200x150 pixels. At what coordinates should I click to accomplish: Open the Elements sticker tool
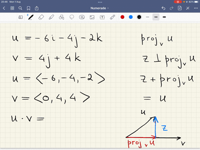(82, 17)
